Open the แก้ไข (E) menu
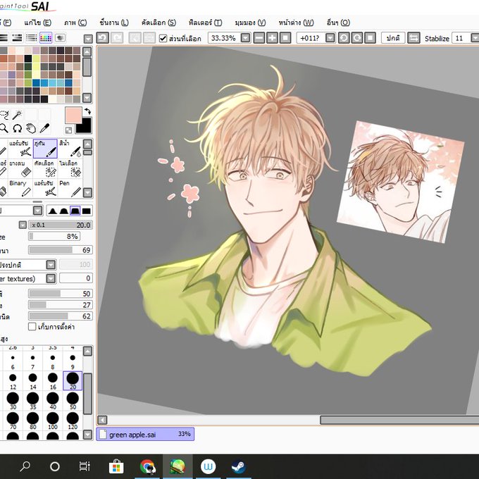The height and width of the screenshot is (479, 479). [37, 23]
